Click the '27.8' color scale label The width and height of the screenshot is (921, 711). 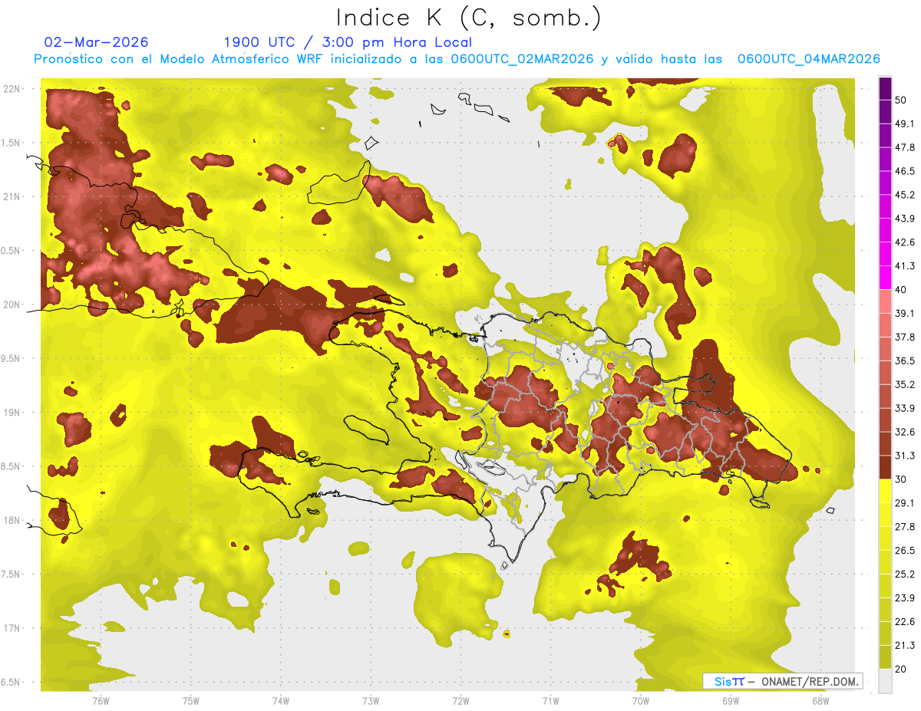pyautogui.click(x=905, y=527)
